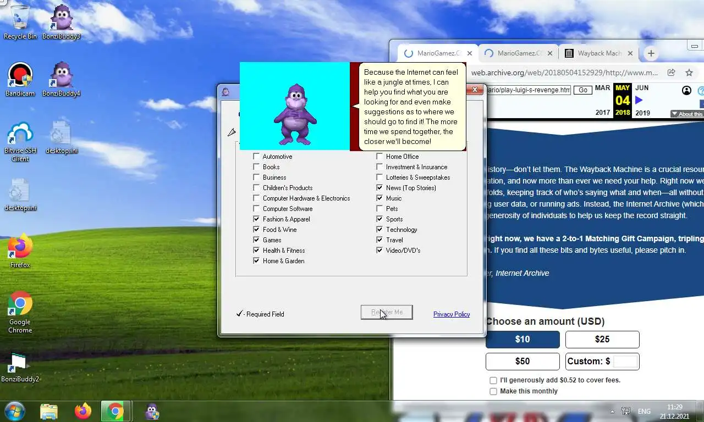Choose the $50 donation amount
Screen dimensions: 704x422
pos(522,362)
